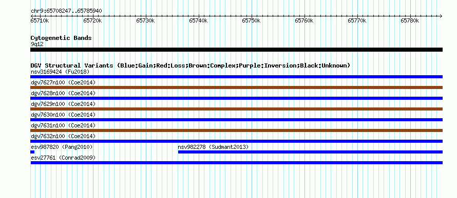The height and width of the screenshot is (198, 457).
Task: Click the esv987820 (Pang2010) label
Action: [x=62, y=147]
